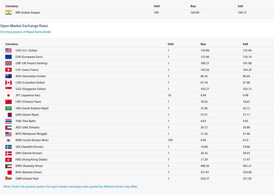Screen dimensions: 274x195
Task: Click EUR buy rate 153.46
Action: tap(205, 57)
